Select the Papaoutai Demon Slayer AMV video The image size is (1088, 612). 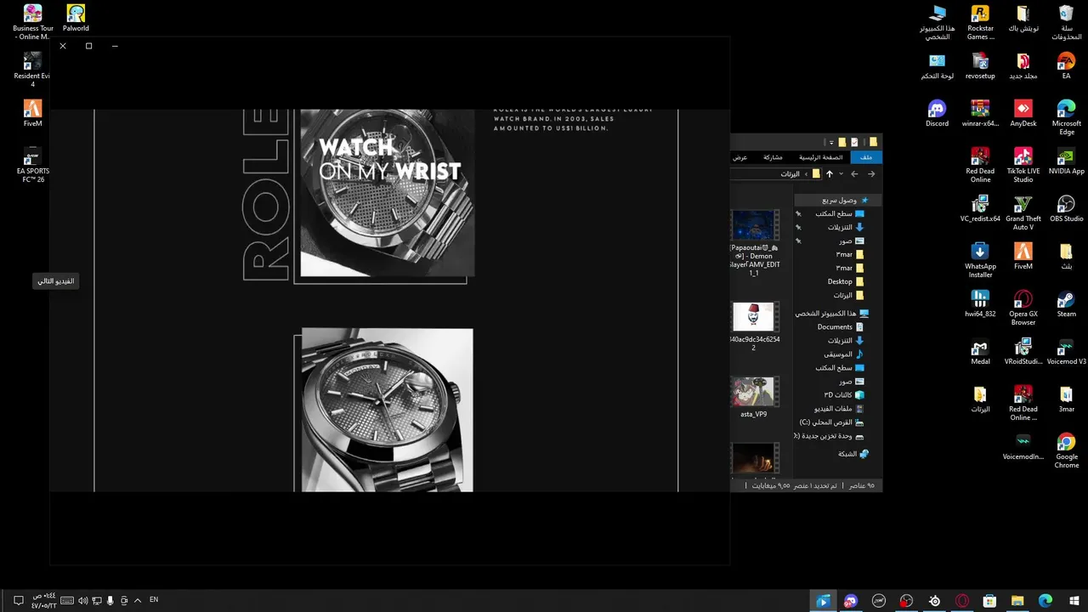pyautogui.click(x=753, y=243)
